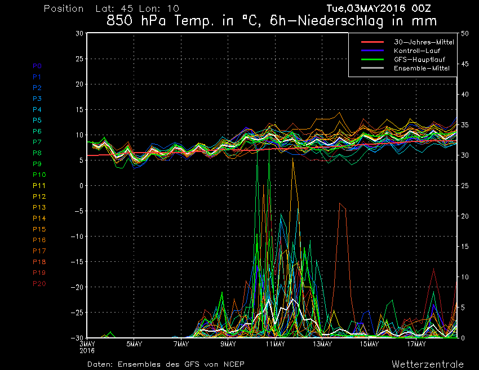Click the green GFS-Hauptlauf legend line sample

372,59
